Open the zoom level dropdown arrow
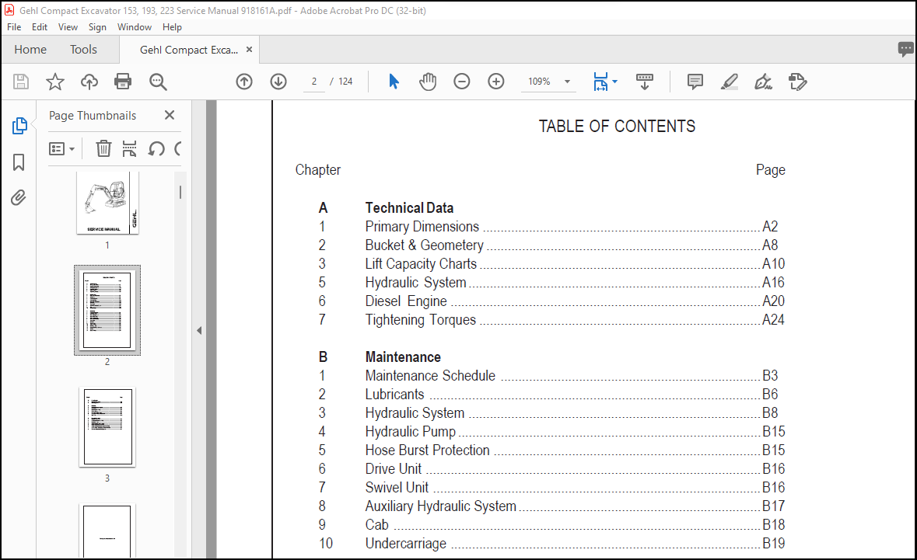This screenshot has height=560, width=917. (x=567, y=82)
